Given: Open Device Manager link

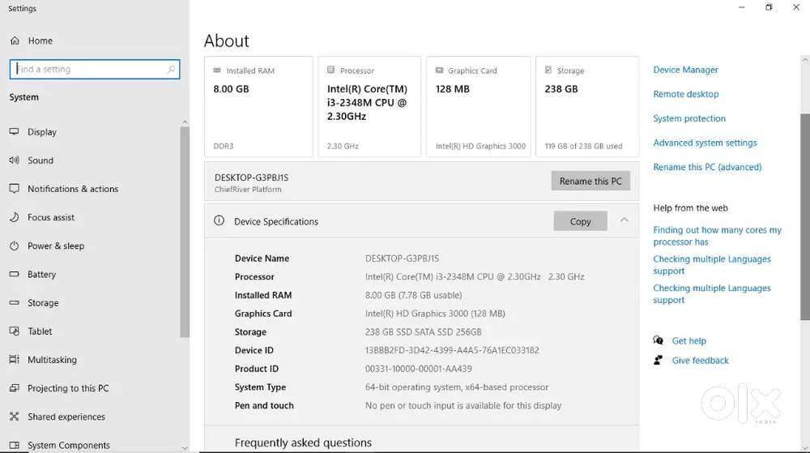Looking at the screenshot, I should pos(685,70).
